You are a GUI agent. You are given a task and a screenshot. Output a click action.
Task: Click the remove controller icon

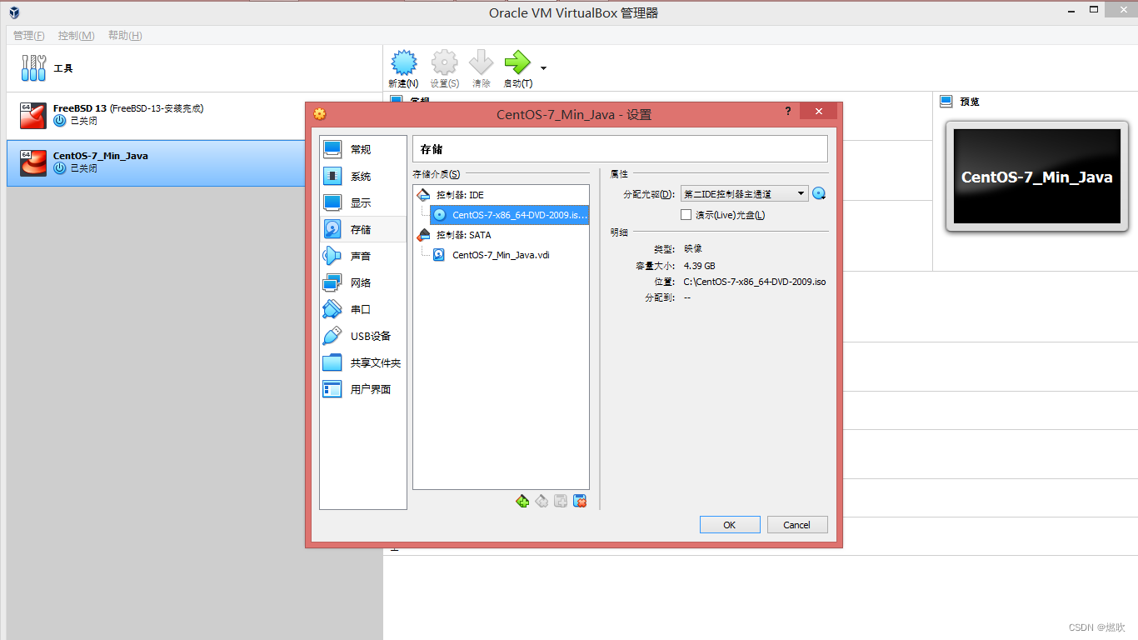click(542, 501)
